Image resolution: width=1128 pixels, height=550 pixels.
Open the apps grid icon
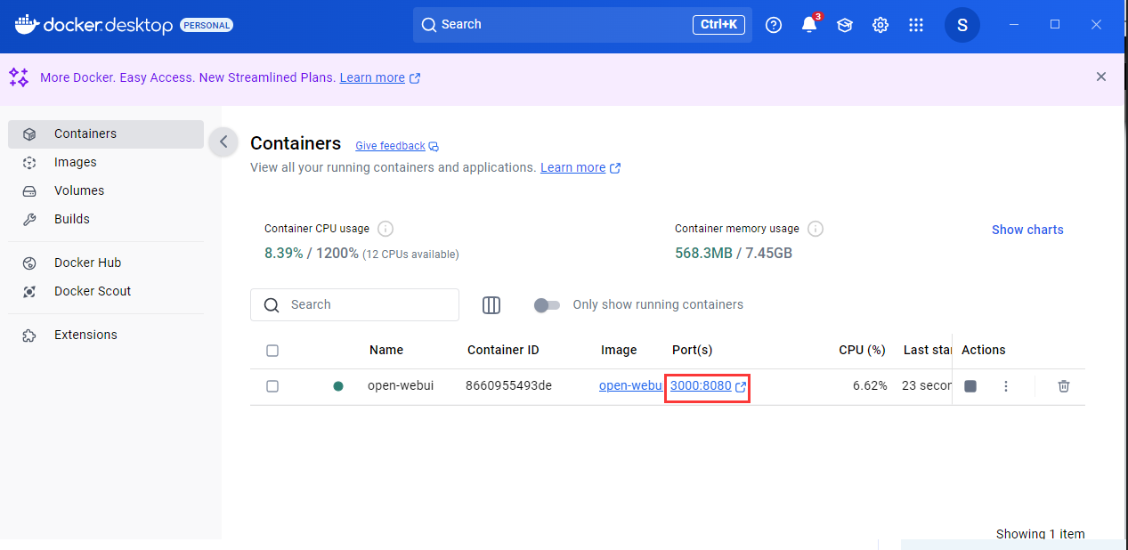click(916, 25)
